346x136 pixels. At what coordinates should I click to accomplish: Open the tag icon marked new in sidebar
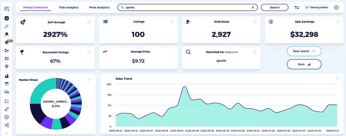6,42
